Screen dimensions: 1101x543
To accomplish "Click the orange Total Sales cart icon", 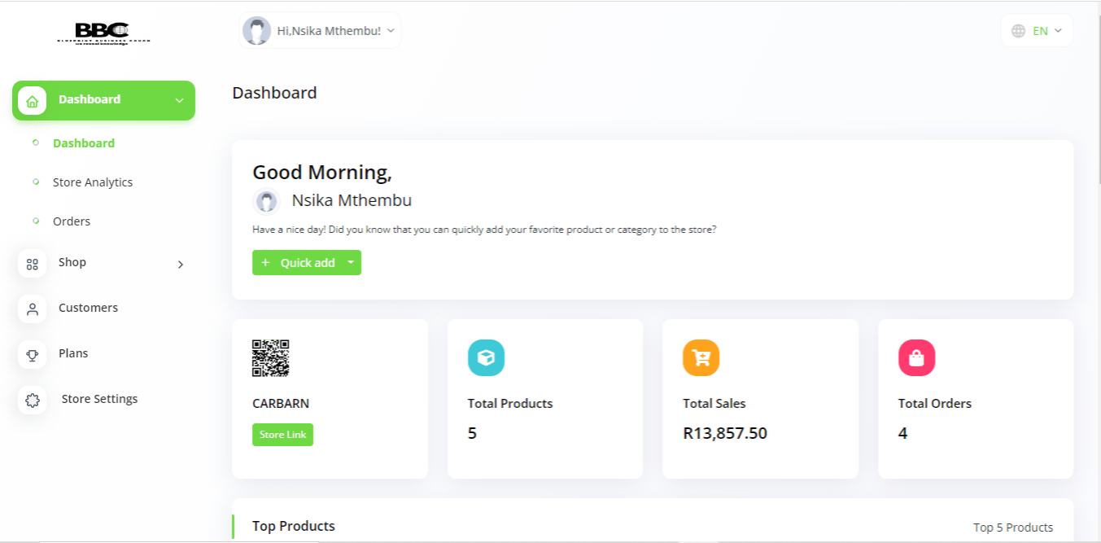I will pyautogui.click(x=701, y=358).
